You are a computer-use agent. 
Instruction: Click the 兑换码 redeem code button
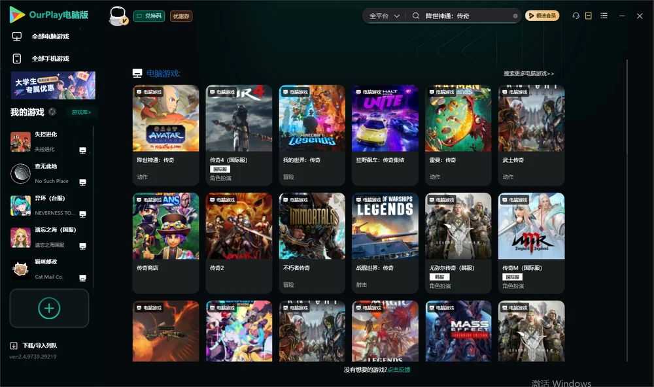pos(149,16)
